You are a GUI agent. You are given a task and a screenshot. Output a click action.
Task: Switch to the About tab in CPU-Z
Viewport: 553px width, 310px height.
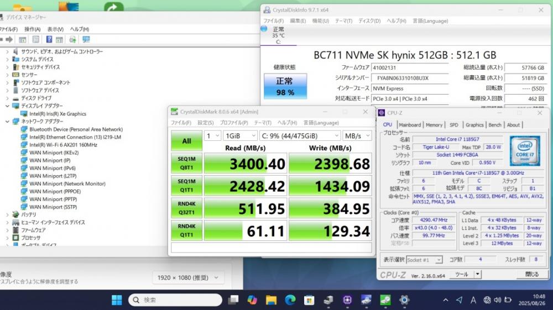tap(513, 125)
